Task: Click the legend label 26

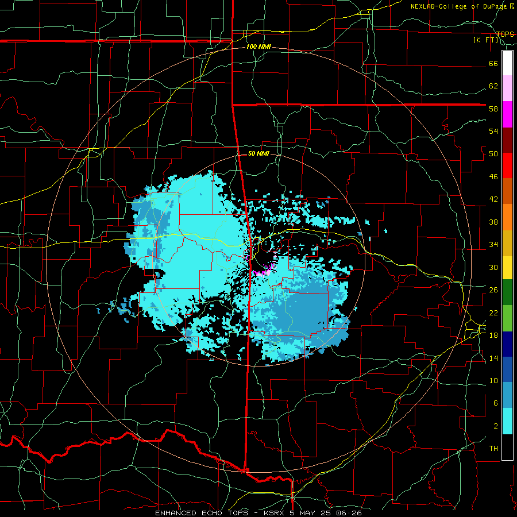Action: pos(493,290)
